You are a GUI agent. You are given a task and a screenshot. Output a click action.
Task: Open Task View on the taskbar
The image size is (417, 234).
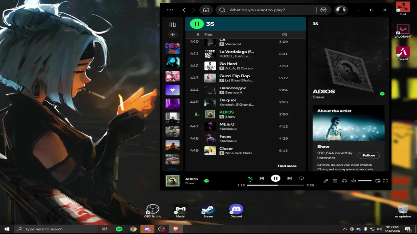click(104, 229)
